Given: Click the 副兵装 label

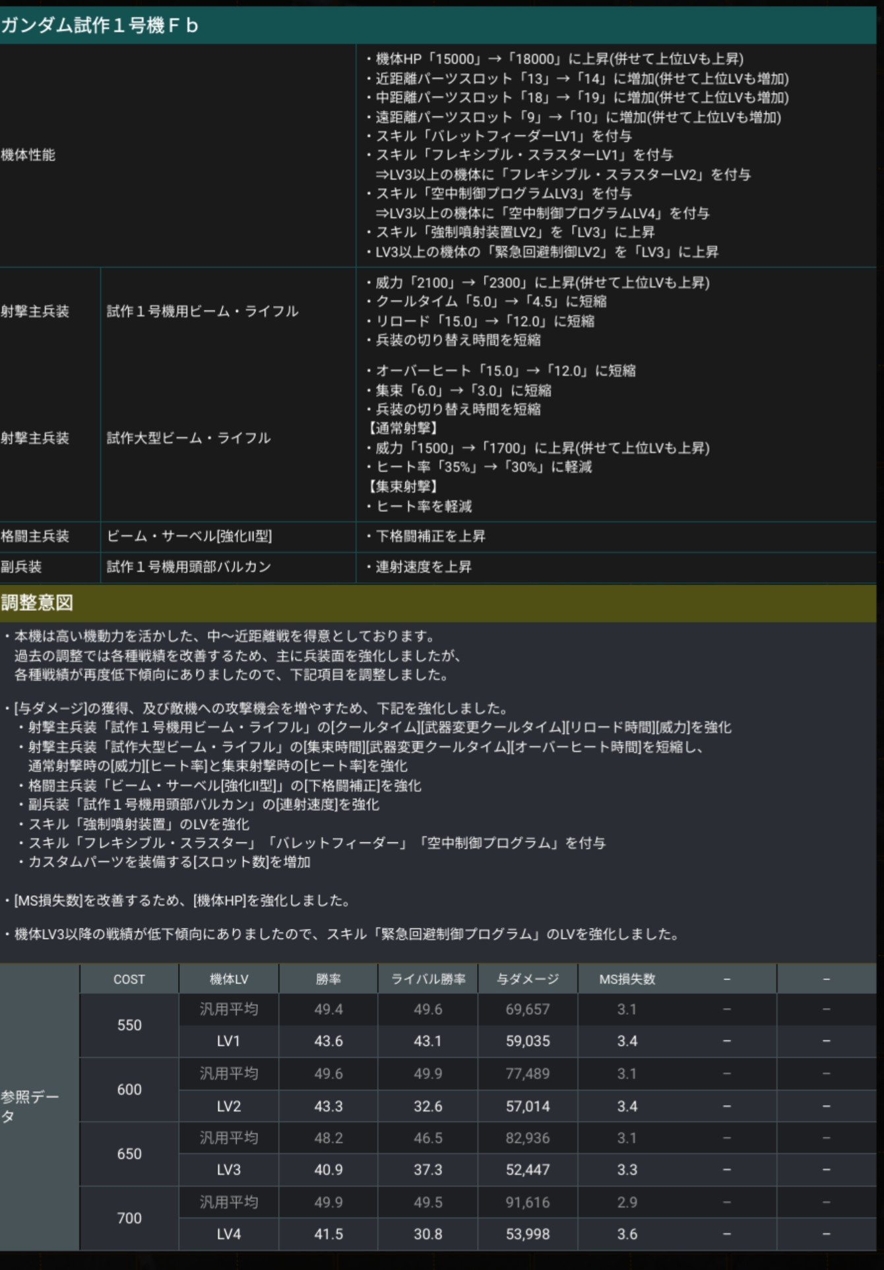Looking at the screenshot, I should click(21, 567).
